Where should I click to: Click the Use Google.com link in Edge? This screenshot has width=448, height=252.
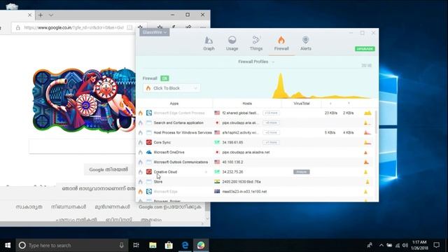point(170,207)
